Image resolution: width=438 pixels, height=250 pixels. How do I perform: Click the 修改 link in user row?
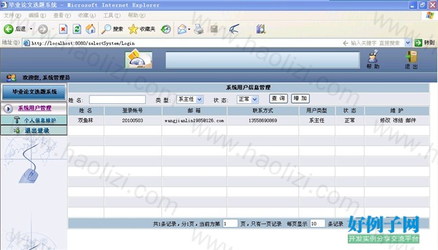point(385,120)
